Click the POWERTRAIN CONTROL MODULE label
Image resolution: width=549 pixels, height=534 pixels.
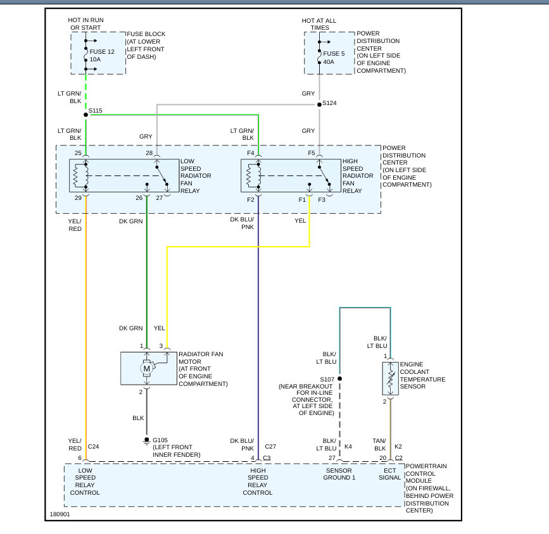click(x=429, y=488)
